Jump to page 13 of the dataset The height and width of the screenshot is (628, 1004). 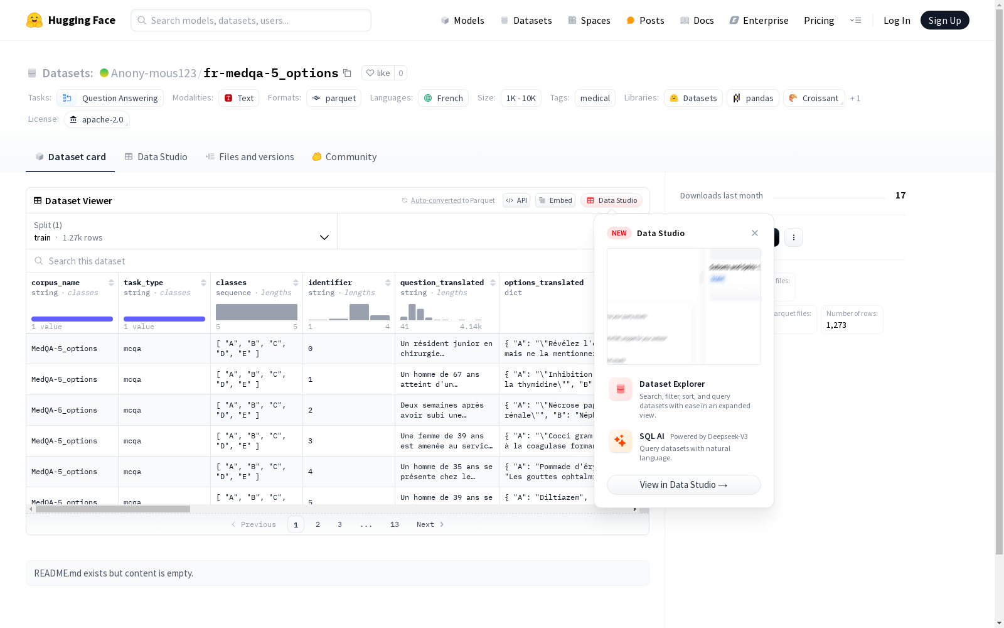pos(395,524)
